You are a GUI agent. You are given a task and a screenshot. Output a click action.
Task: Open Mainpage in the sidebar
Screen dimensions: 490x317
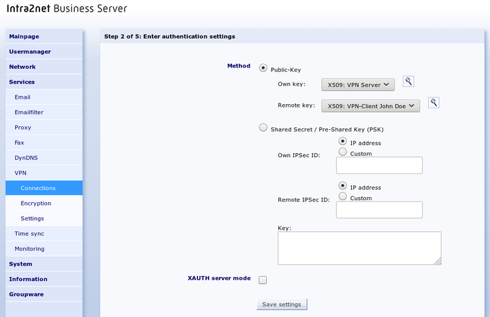[x=44, y=37]
